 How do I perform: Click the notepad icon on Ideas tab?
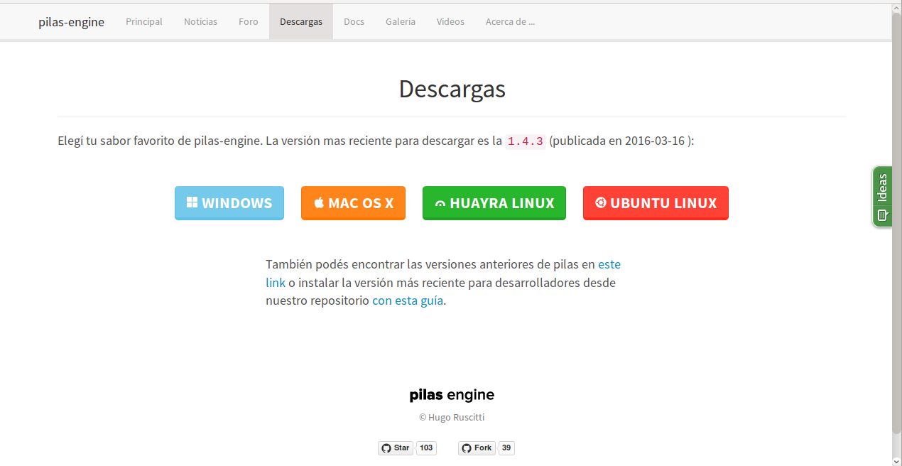click(x=882, y=215)
